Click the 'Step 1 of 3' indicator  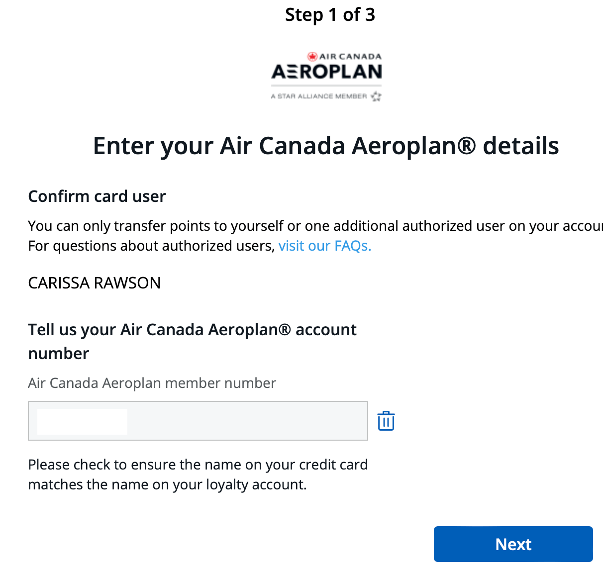coord(330,15)
